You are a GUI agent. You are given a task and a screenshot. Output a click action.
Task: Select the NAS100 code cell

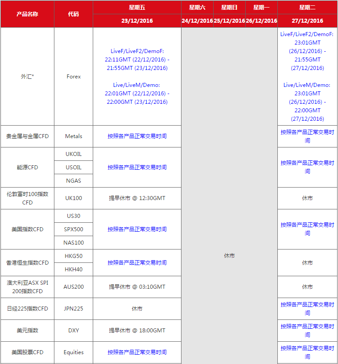pyautogui.click(x=74, y=243)
